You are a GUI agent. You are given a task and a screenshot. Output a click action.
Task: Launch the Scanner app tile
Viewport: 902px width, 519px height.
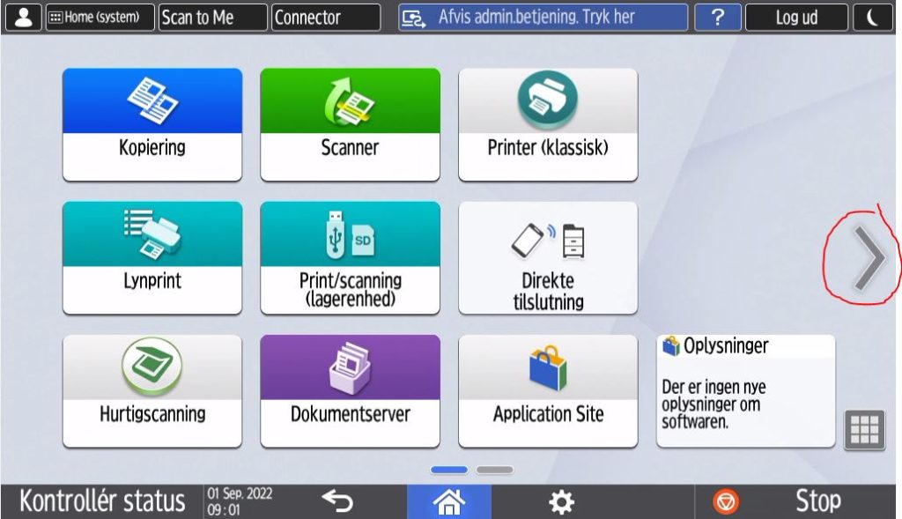point(350,124)
